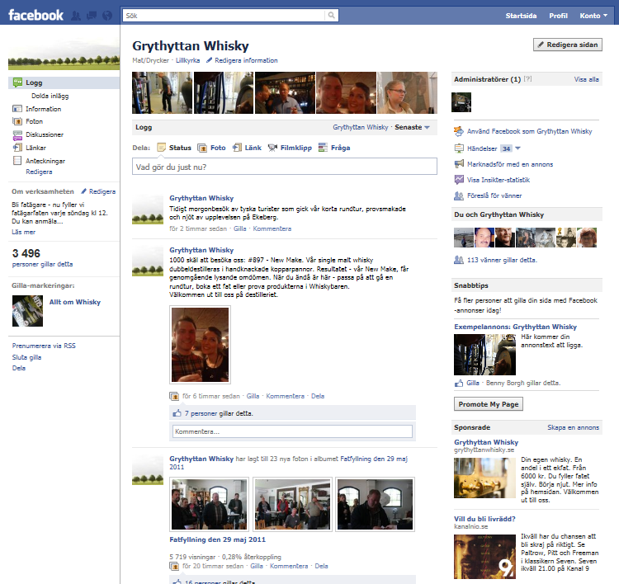Click 113 vänner gillar detta
This screenshot has height=584, width=619.
(502, 260)
